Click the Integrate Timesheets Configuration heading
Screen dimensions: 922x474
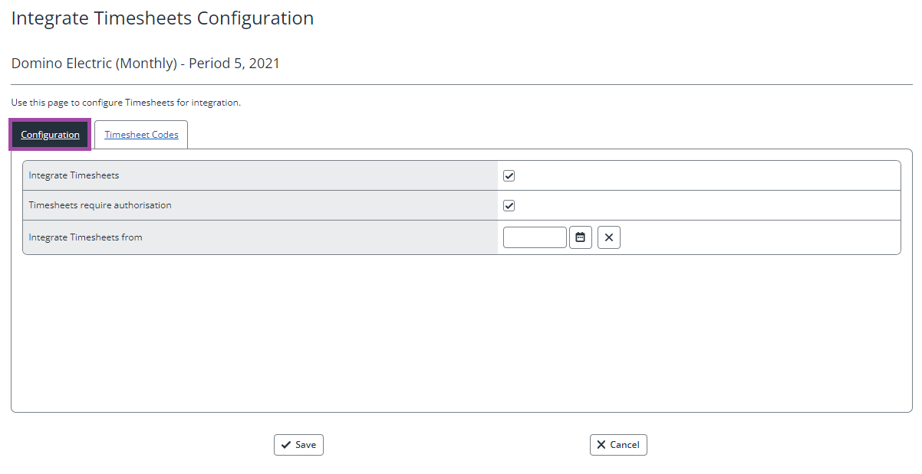(163, 18)
